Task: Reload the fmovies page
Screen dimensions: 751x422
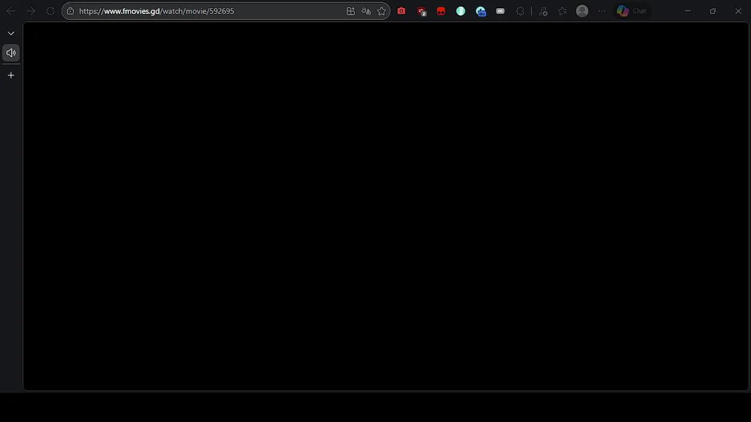Action: [50, 11]
